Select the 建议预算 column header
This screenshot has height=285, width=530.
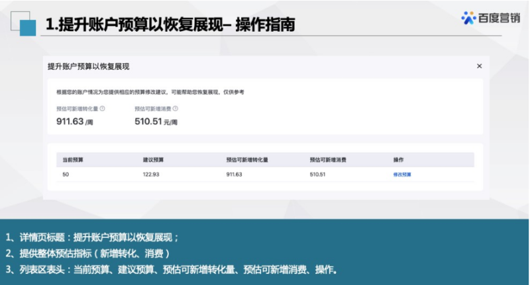[153, 160]
